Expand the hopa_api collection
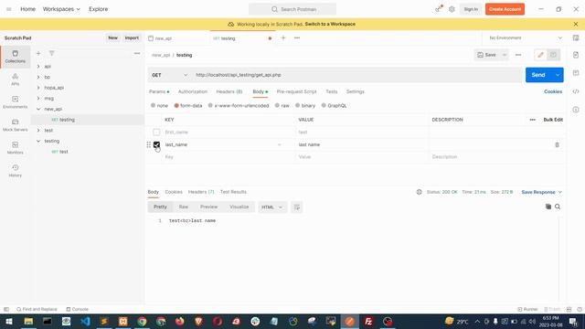This screenshot has width=585, height=329. [38, 88]
